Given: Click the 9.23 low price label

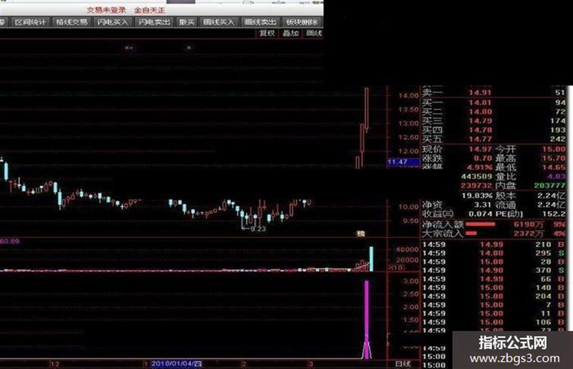Looking at the screenshot, I should 258,229.
